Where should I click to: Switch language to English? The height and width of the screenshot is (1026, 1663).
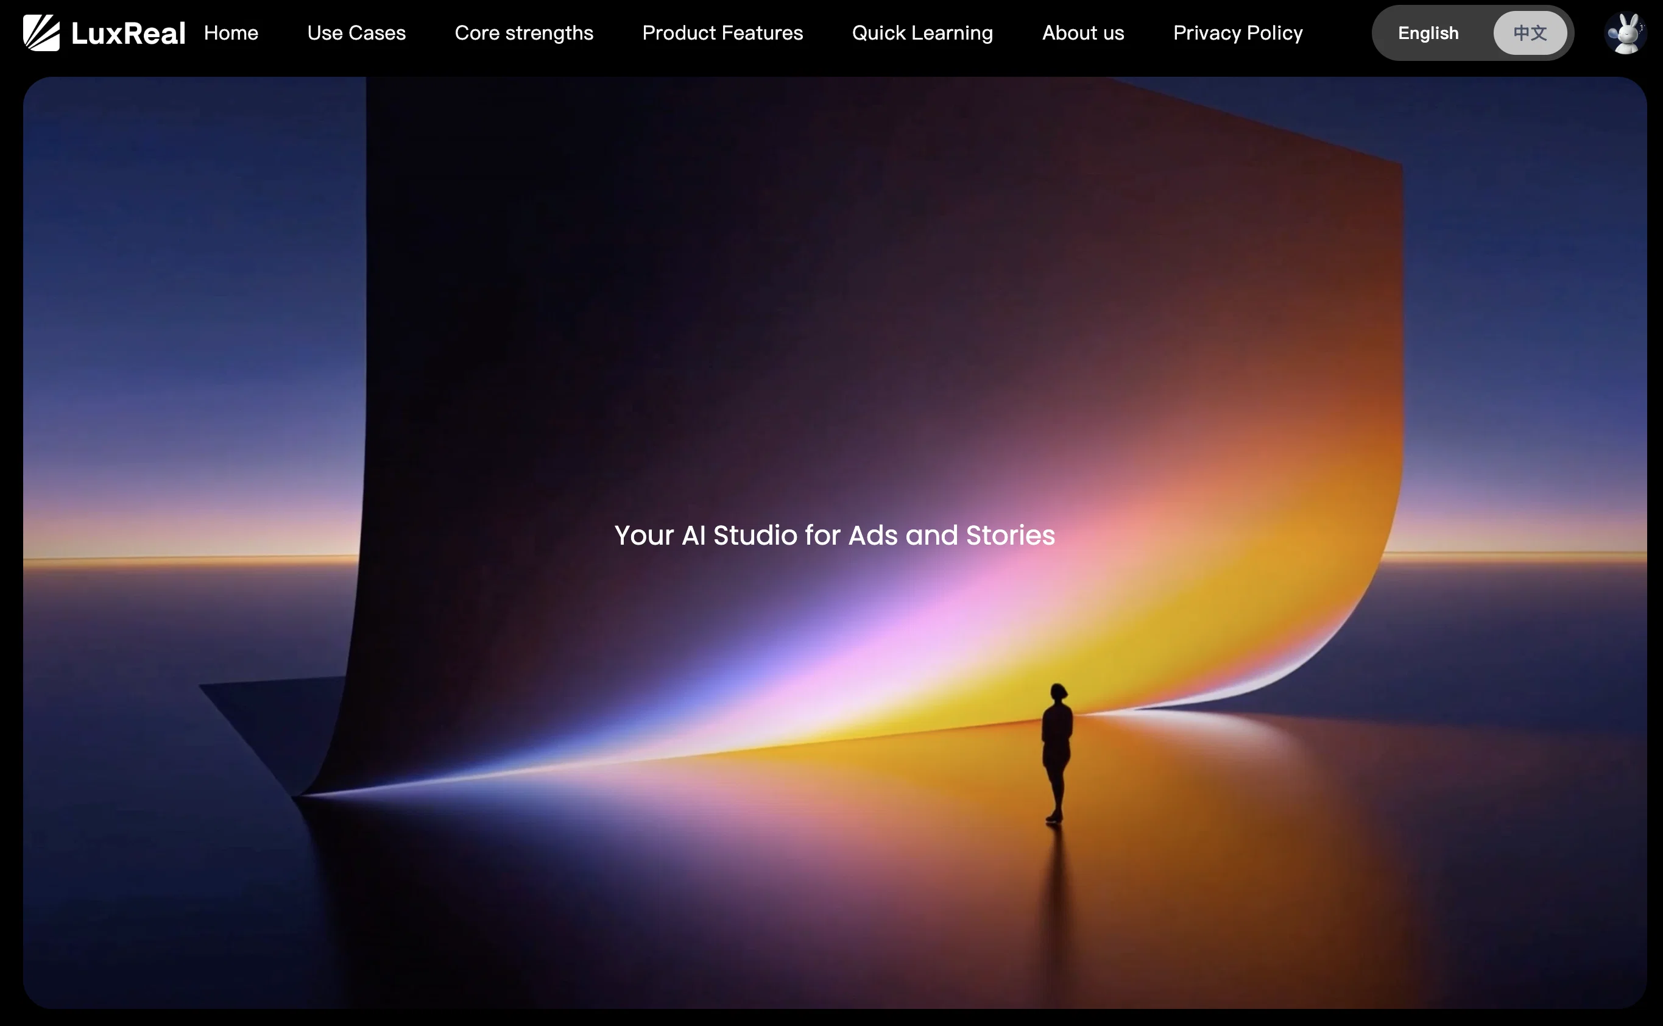[x=1428, y=32]
